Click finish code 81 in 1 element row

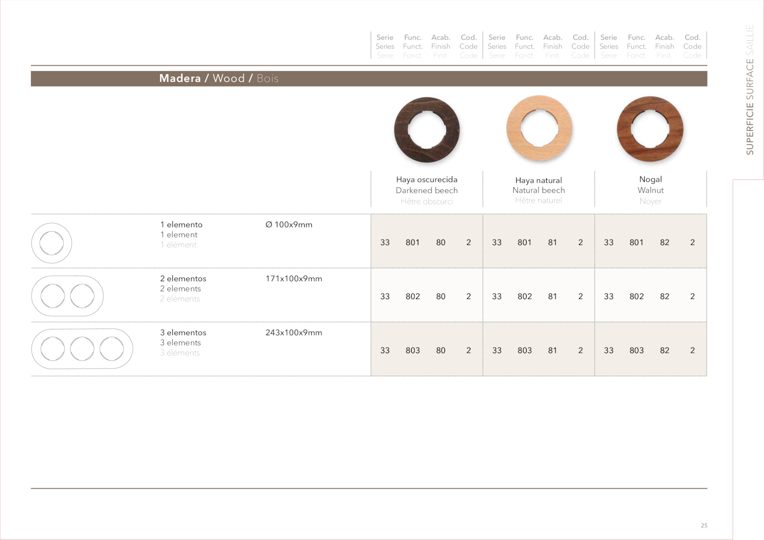(x=552, y=243)
